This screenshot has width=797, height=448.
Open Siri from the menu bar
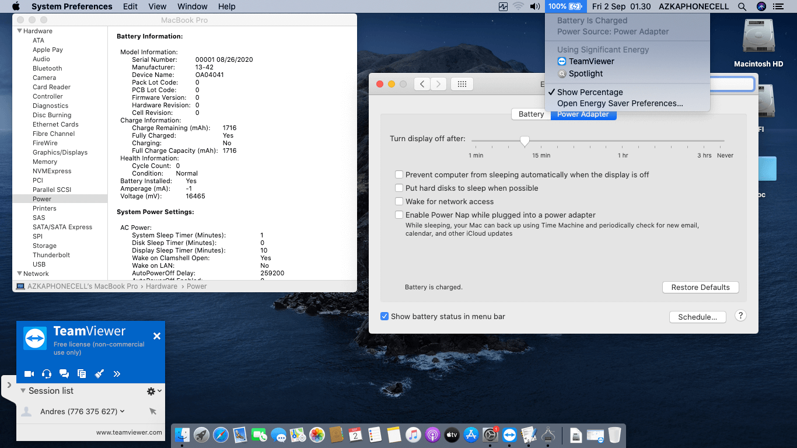click(x=761, y=6)
